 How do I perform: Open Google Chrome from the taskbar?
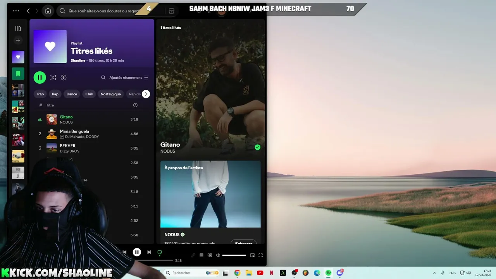(237, 273)
